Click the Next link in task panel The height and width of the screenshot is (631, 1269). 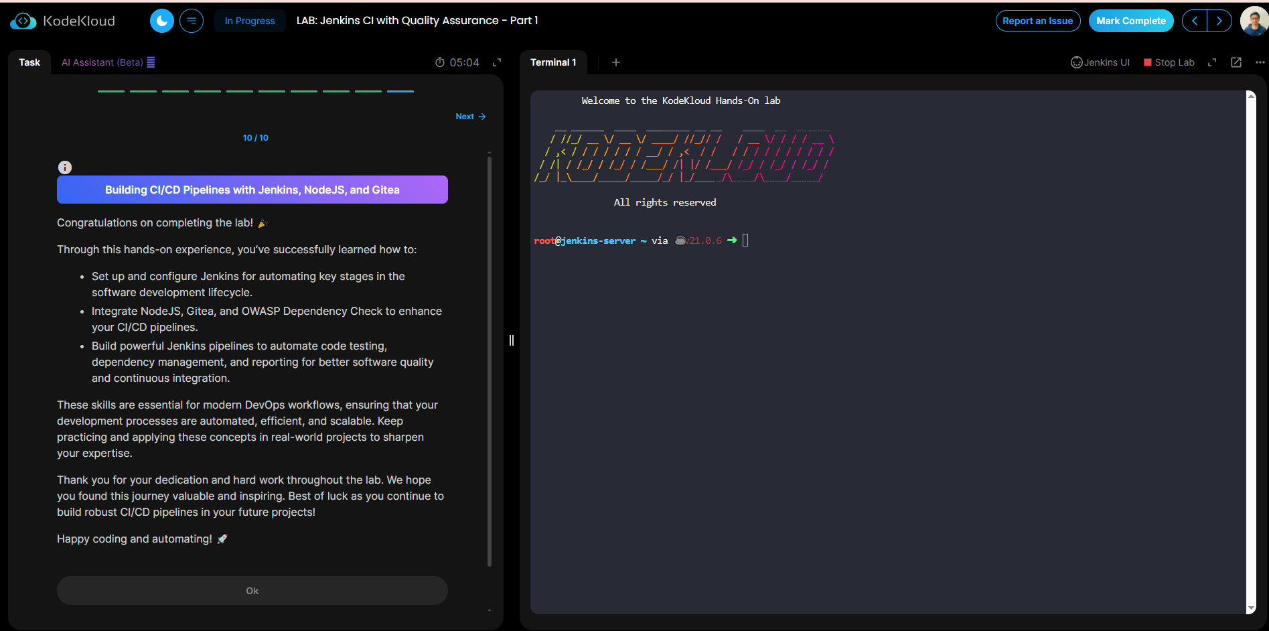(471, 117)
